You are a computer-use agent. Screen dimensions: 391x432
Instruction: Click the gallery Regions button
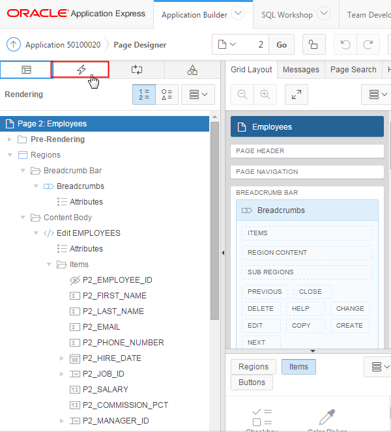coord(253,367)
